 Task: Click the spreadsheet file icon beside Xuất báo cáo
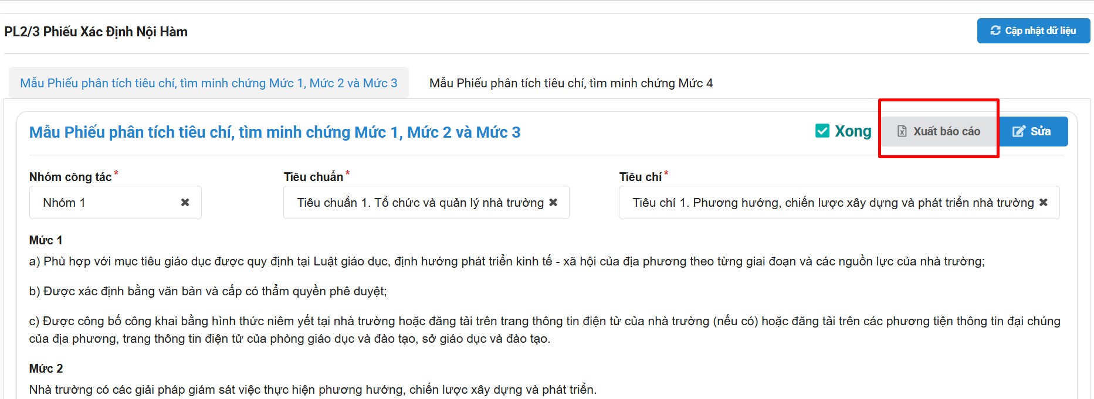(902, 131)
